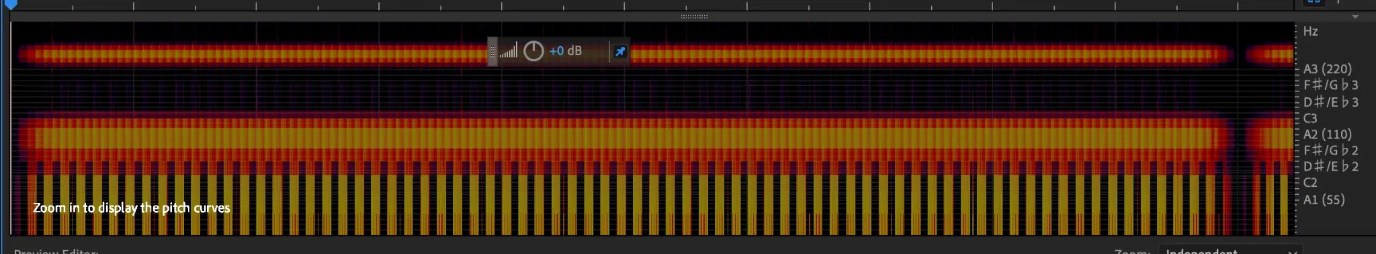
Task: Click the HUD volume adjust knob
Action: pyautogui.click(x=533, y=51)
